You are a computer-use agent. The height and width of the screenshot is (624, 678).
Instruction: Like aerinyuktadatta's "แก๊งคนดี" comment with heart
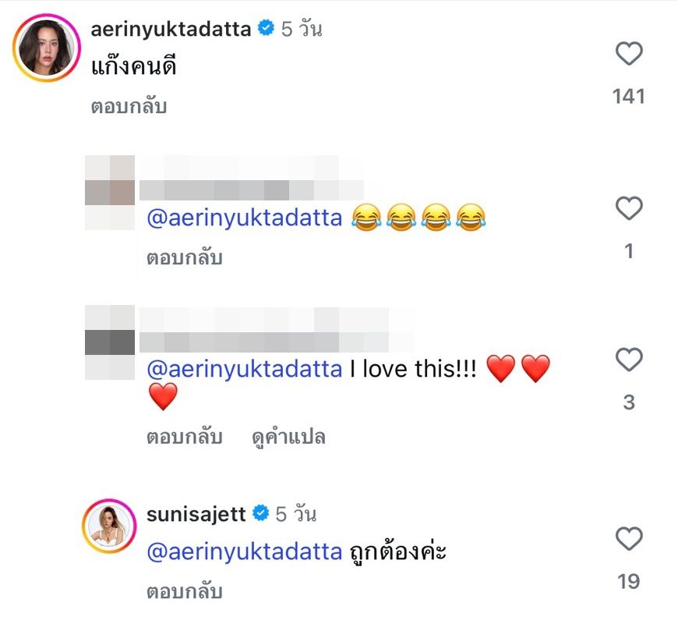[629, 54]
